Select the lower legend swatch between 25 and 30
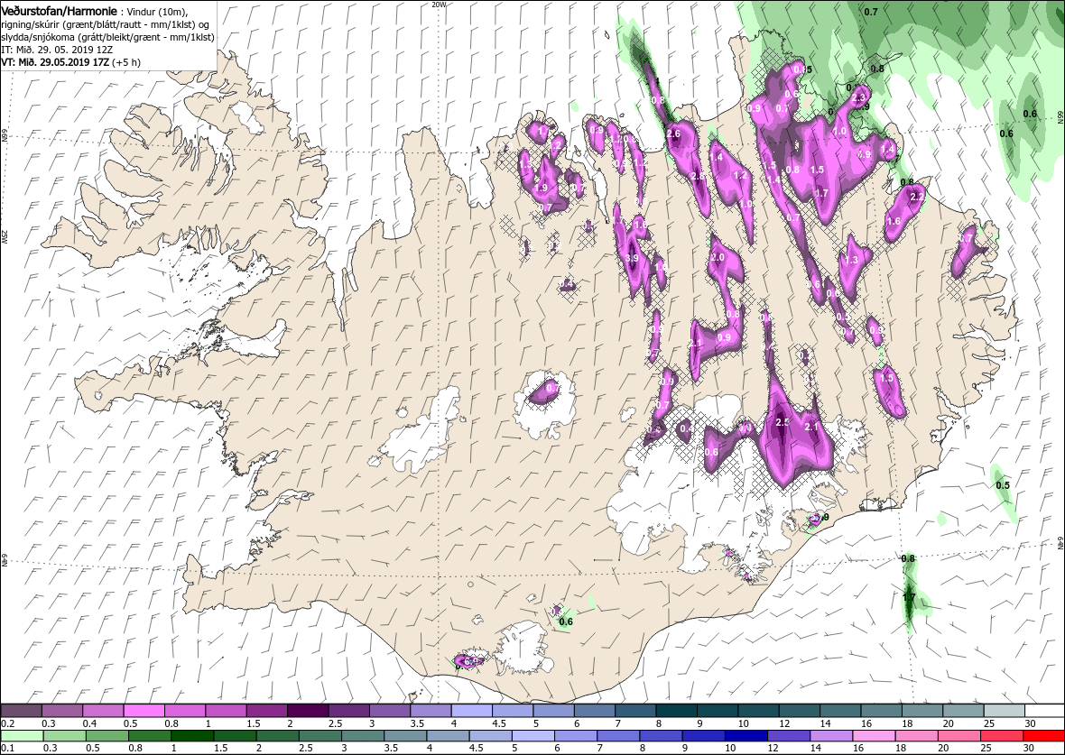The height and width of the screenshot is (755, 1065). coord(1002,736)
